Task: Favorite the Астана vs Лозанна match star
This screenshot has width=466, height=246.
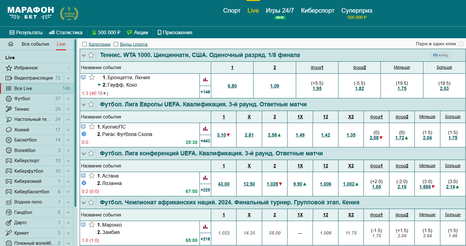Action: [x=92, y=176]
